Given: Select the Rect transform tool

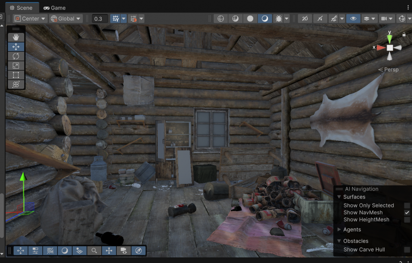Looking at the screenshot, I should tap(16, 75).
